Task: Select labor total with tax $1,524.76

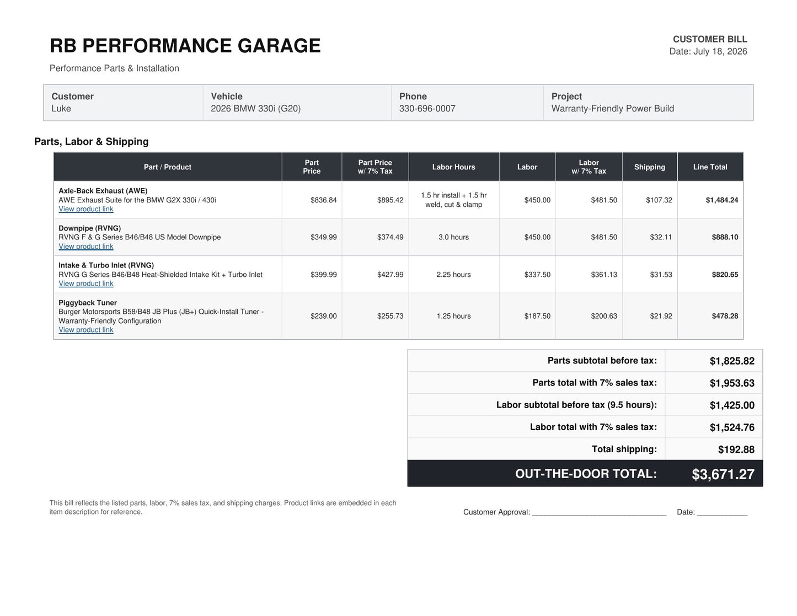Action: click(x=732, y=427)
